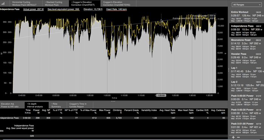Select the Independence Pass row in interval table

(114, 118)
